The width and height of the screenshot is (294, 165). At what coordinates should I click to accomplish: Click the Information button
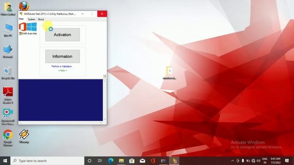coord(62,56)
